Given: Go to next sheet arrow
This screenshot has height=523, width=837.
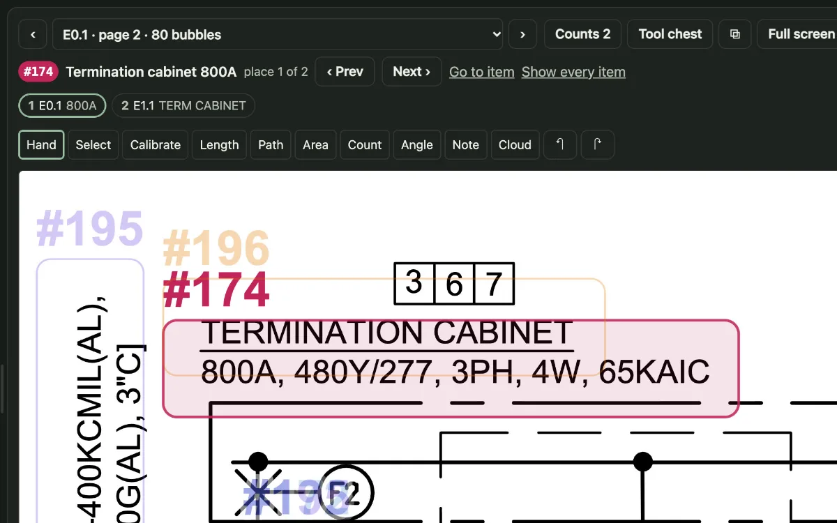Looking at the screenshot, I should (523, 34).
